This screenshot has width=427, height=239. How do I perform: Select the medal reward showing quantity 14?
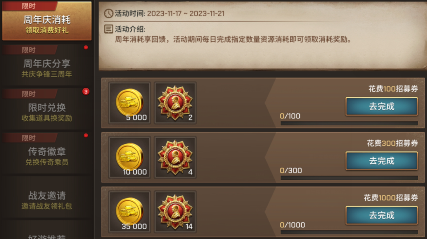click(176, 212)
